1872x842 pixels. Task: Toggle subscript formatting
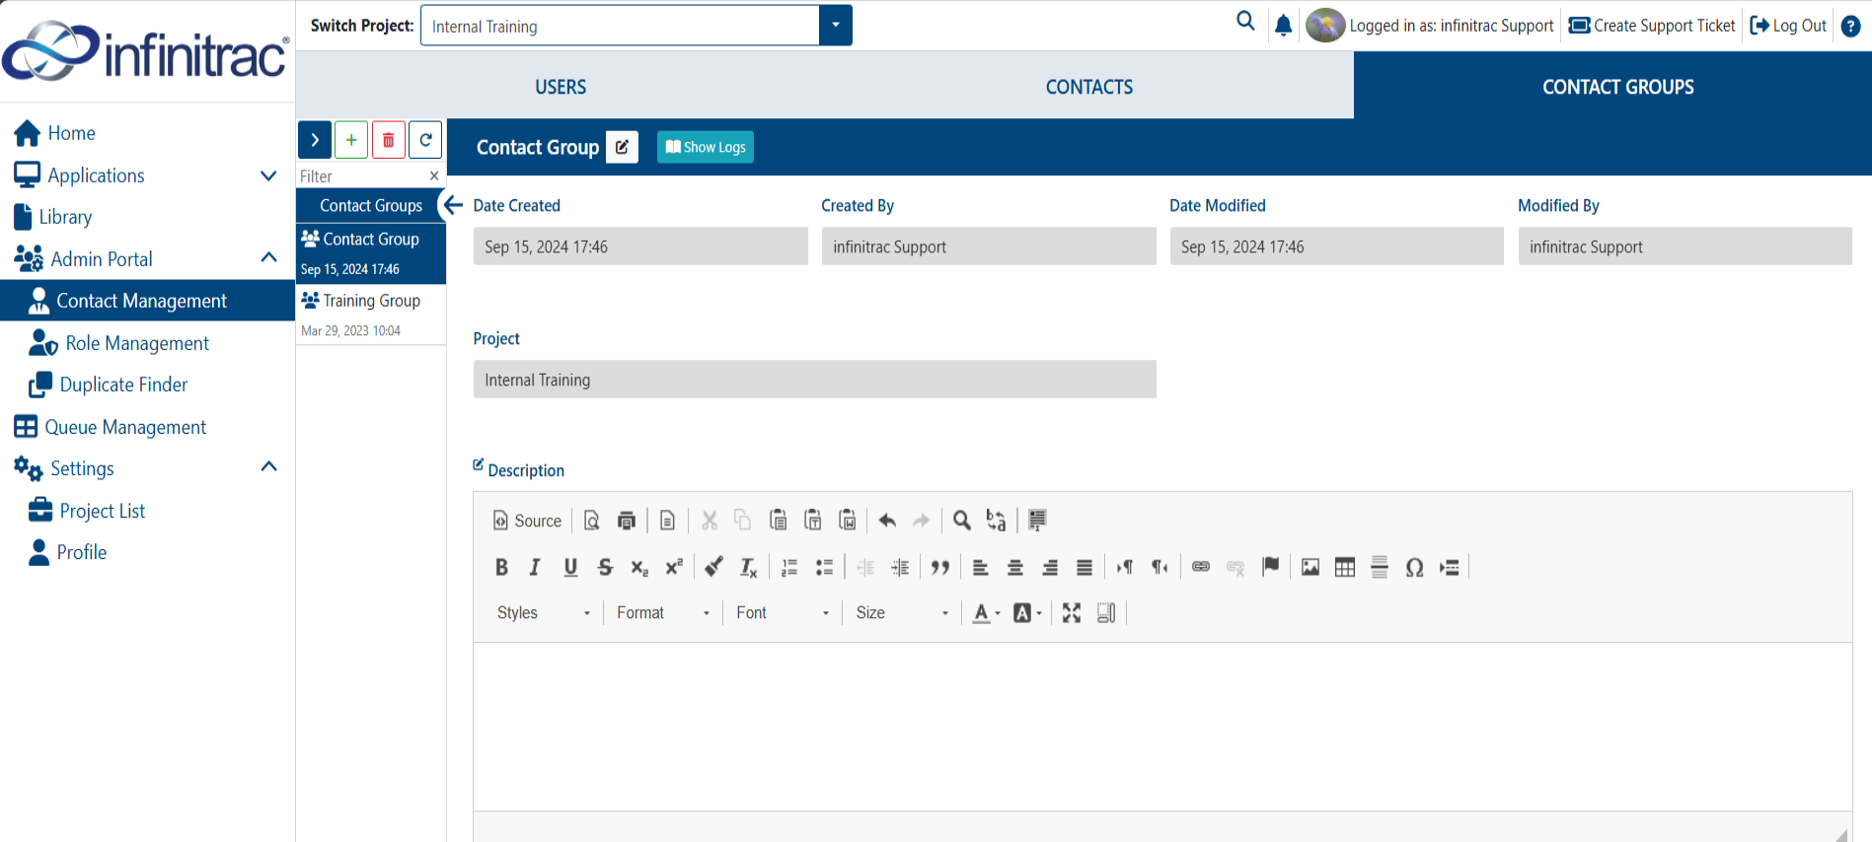point(639,567)
